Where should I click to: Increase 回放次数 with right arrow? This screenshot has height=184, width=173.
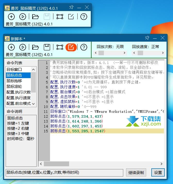coord(124,53)
